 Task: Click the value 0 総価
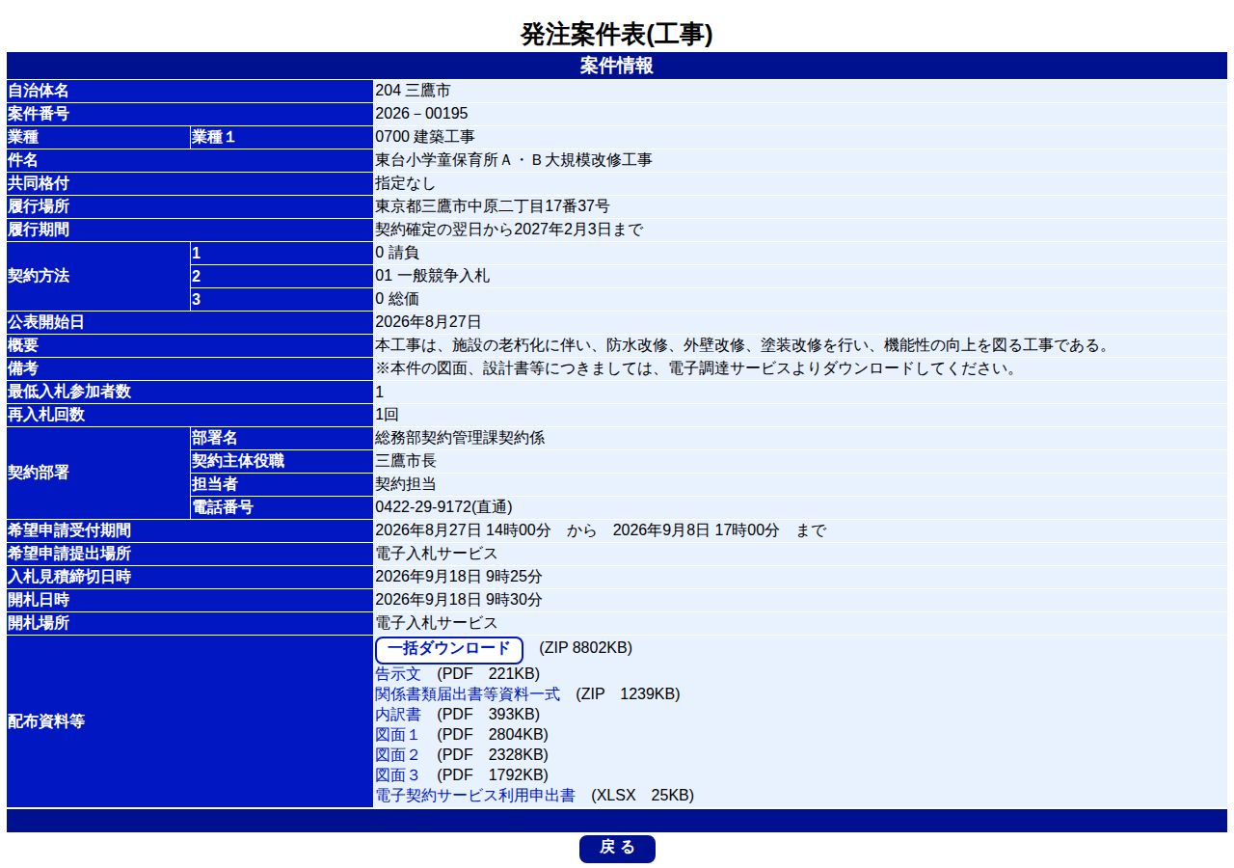[397, 299]
